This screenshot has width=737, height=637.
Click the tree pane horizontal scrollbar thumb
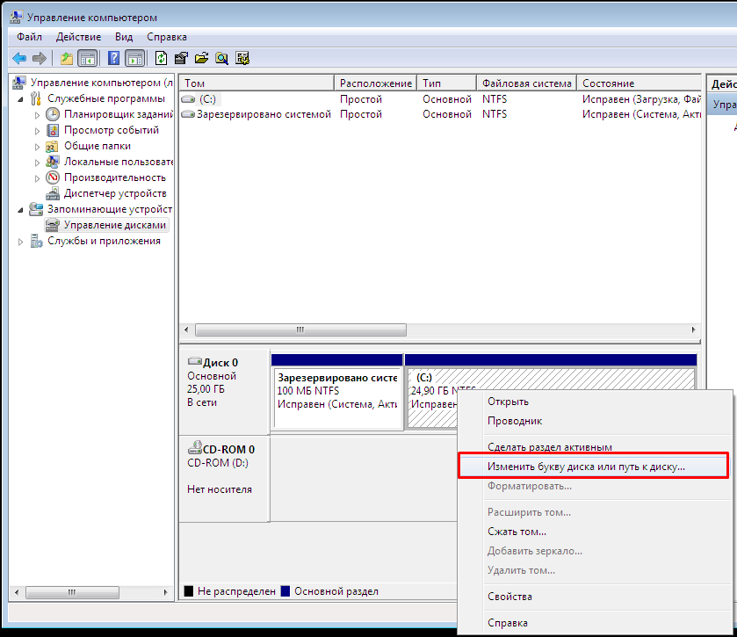pyautogui.click(x=72, y=592)
